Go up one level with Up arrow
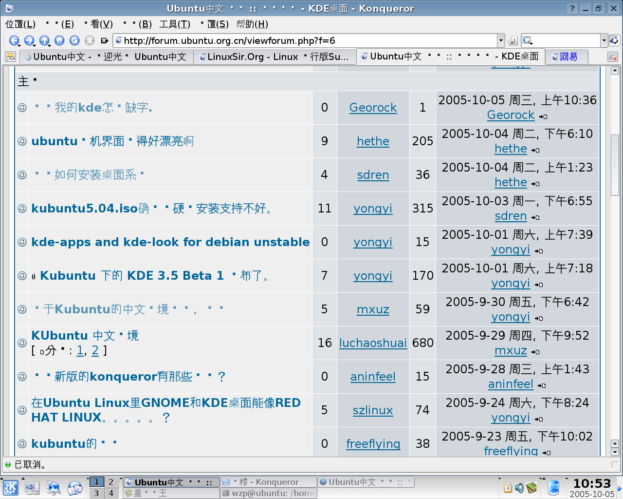The width and height of the screenshot is (623, 499). pos(44,40)
